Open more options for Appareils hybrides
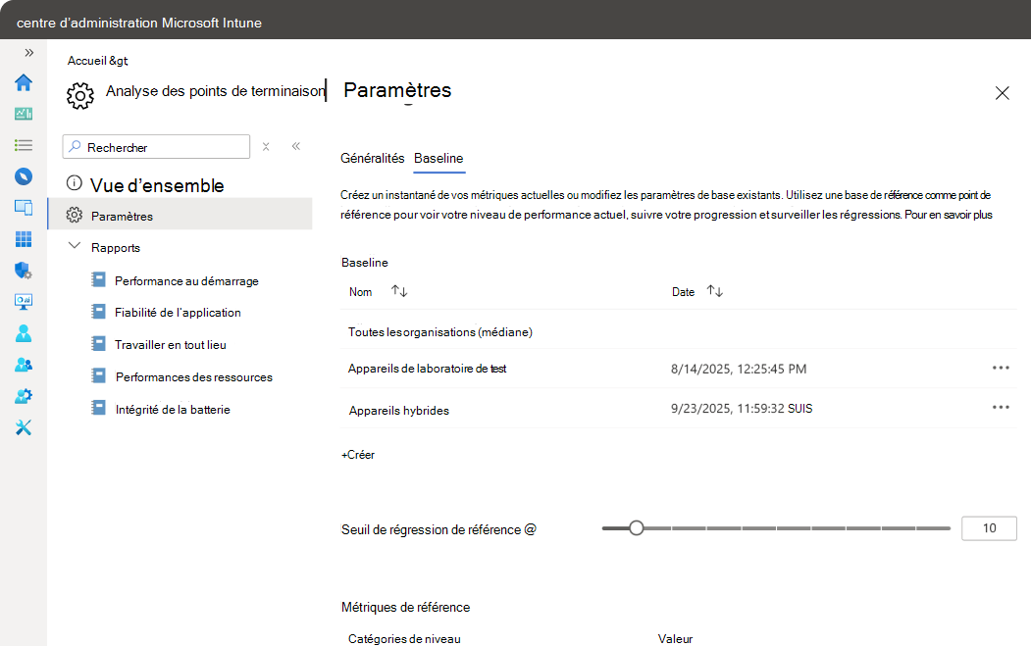Screen dimensions: 1031x646 [1001, 408]
